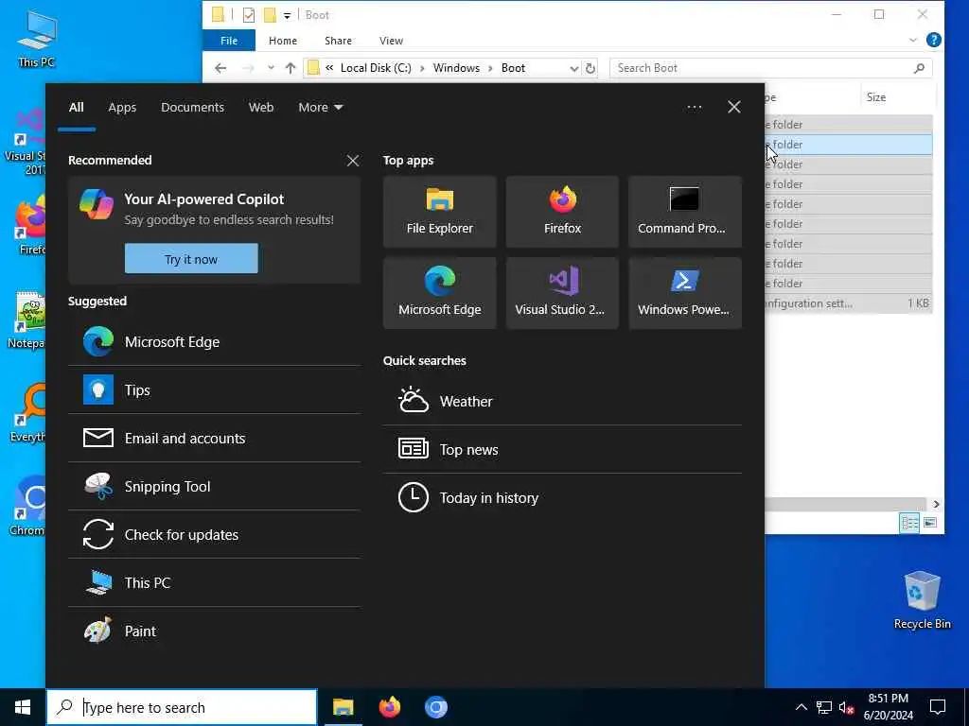Open Email and accounts settings

215,439
